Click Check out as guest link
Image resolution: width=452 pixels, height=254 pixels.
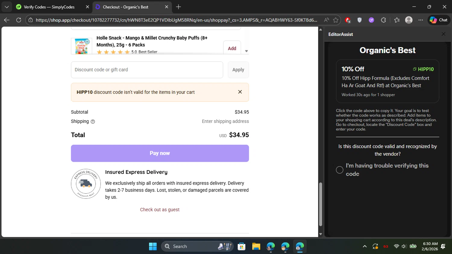point(160,210)
